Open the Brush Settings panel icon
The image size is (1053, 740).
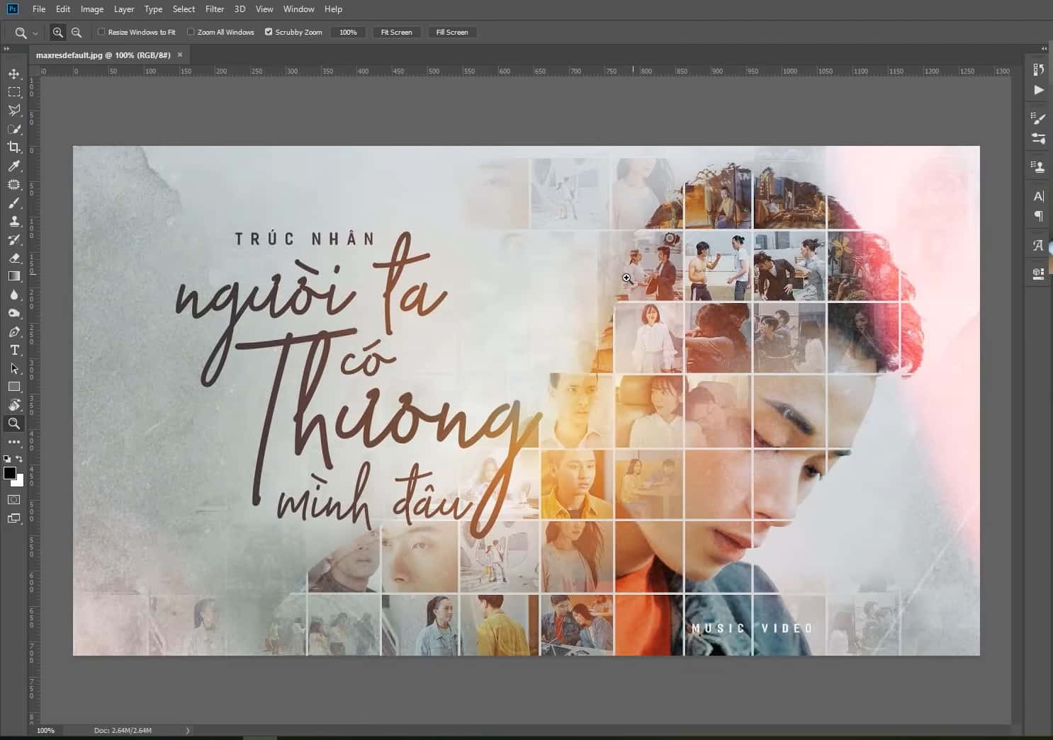click(x=1038, y=118)
